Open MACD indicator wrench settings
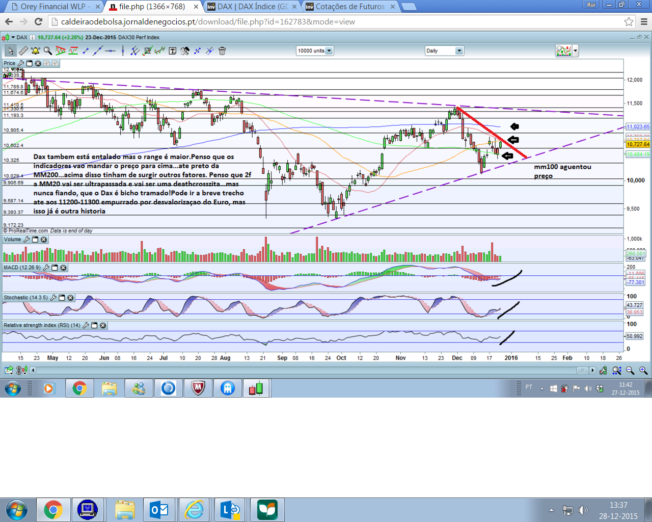652x522 pixels. [46, 268]
